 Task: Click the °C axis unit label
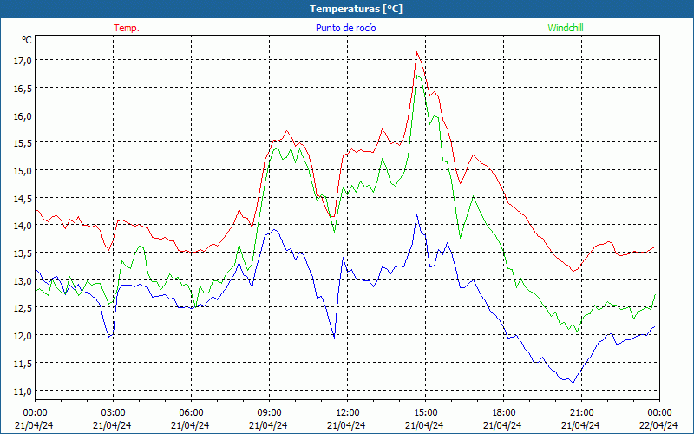click(x=27, y=40)
